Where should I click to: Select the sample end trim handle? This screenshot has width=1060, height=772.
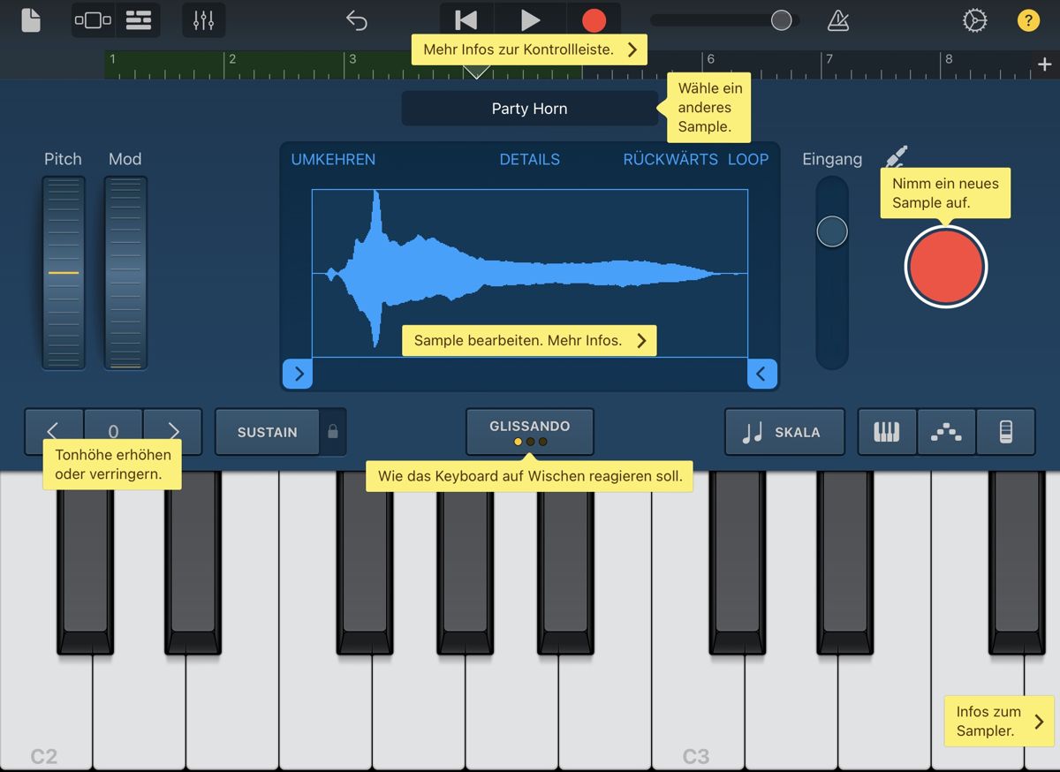(x=761, y=374)
